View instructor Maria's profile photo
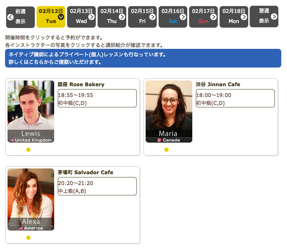This screenshot has height=250, width=287. [x=169, y=108]
